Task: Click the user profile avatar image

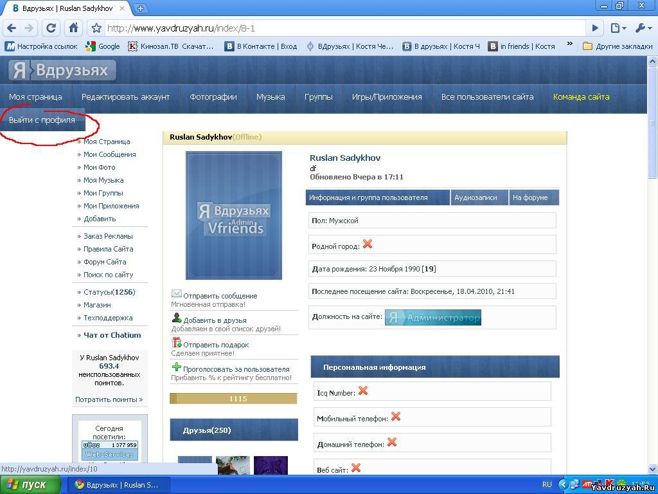Action: pyautogui.click(x=234, y=215)
